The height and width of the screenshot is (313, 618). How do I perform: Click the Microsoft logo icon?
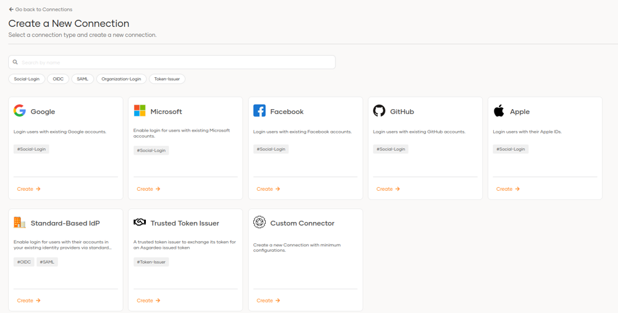pyautogui.click(x=140, y=111)
